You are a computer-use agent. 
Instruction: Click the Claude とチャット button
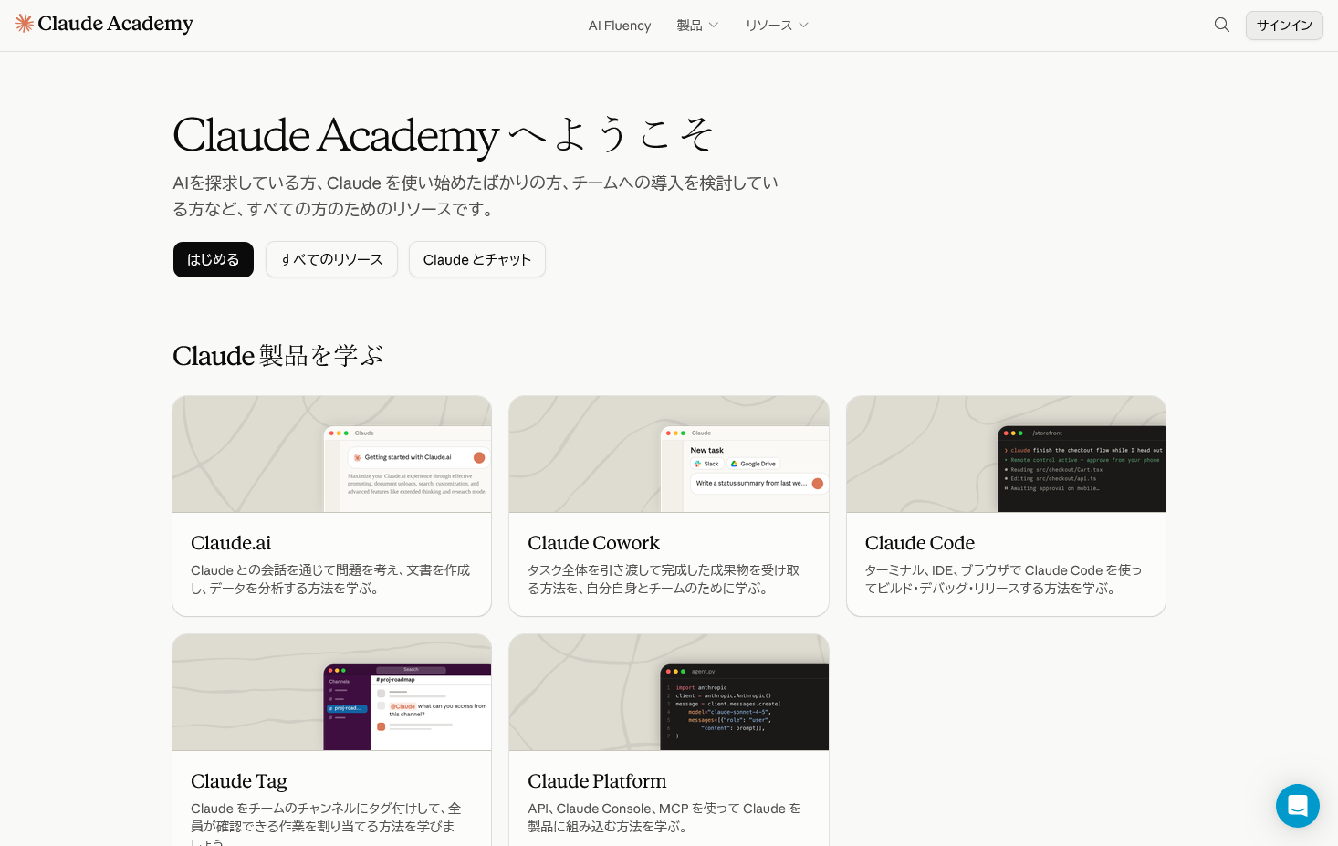[477, 259]
